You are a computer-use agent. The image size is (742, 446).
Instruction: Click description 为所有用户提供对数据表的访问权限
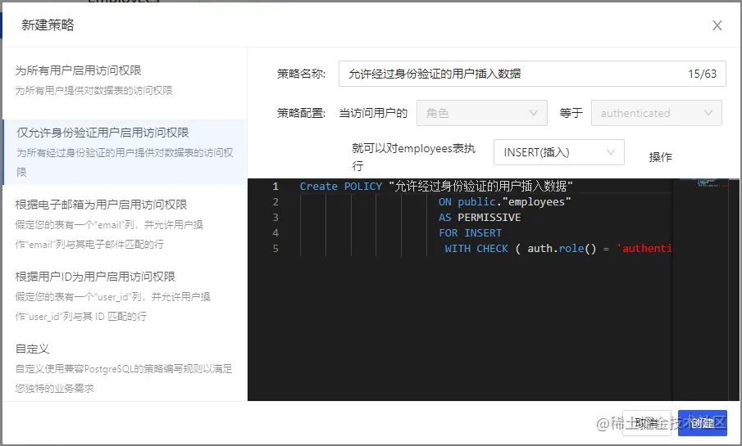point(93,91)
